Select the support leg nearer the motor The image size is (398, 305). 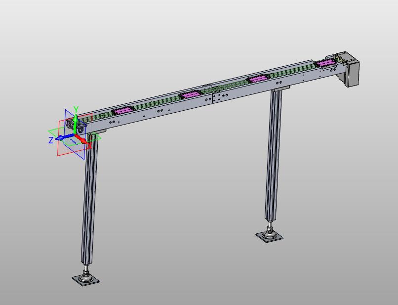(x=274, y=156)
